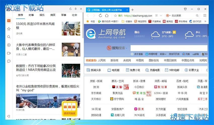The width and height of the screenshot is (214, 125).
Task: Switch to 军事 news tab
Action: click(64, 15)
